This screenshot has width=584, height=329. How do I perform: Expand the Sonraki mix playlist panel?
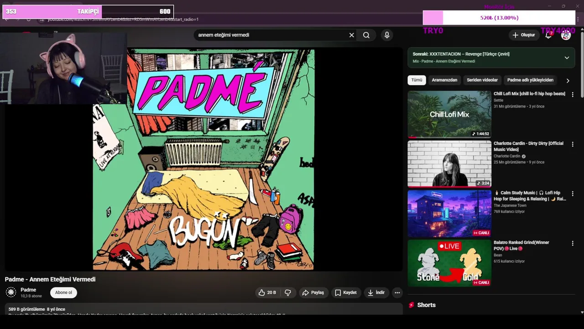pos(567,58)
